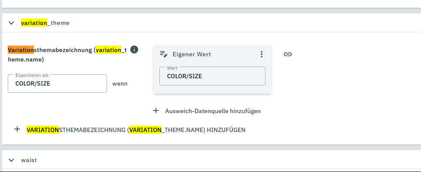The height and width of the screenshot is (172, 421).
Task: Click the chain link icon
Action: pyautogui.click(x=288, y=54)
